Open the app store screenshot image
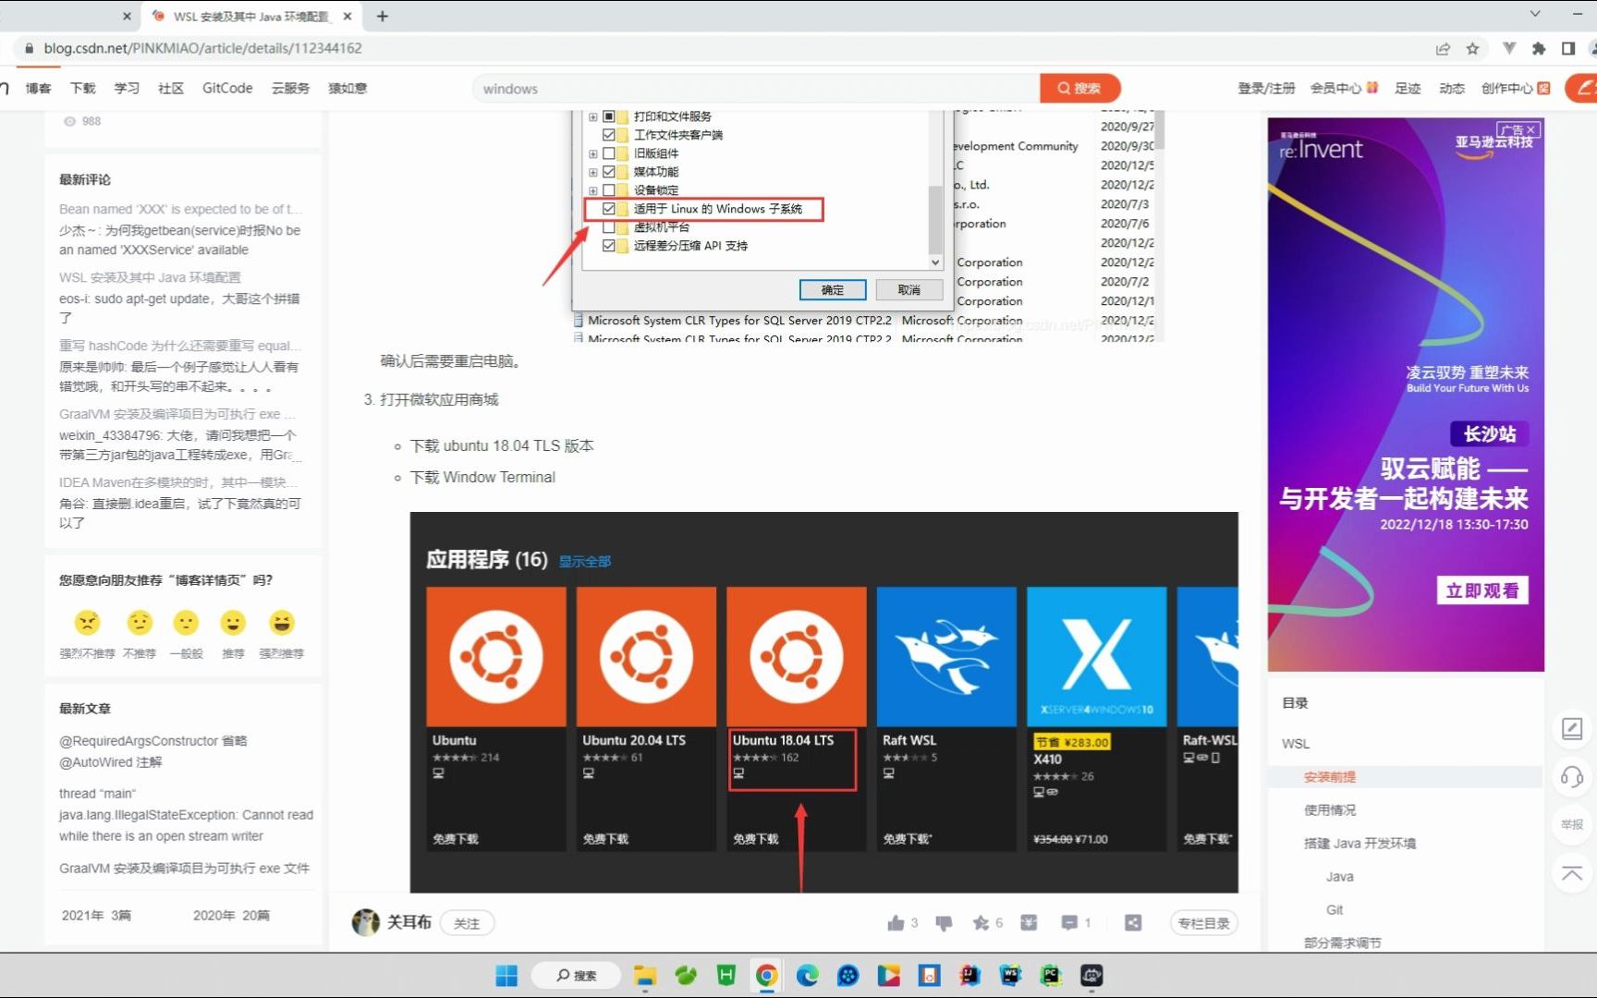The width and height of the screenshot is (1597, 998). point(823,702)
